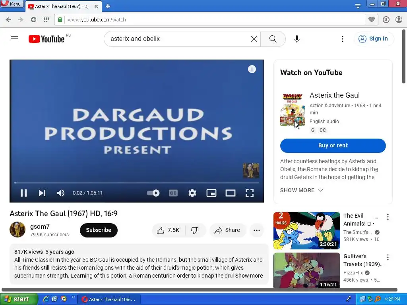Reload the current page
Viewport: 407px width, 305px height.
tap(33, 20)
